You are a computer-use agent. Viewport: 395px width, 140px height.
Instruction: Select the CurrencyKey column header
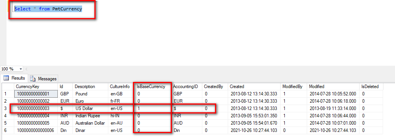36,87
